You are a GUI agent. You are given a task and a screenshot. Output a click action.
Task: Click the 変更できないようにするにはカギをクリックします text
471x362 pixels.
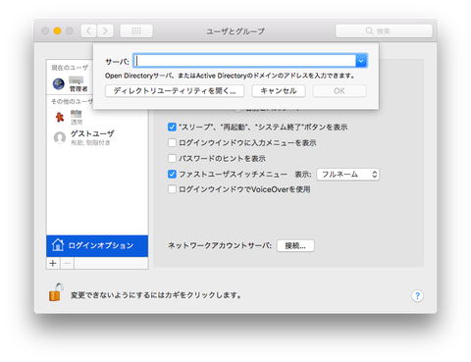pos(156,295)
